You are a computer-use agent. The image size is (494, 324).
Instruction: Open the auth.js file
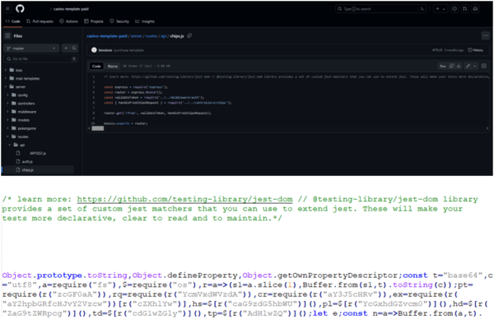(x=27, y=161)
